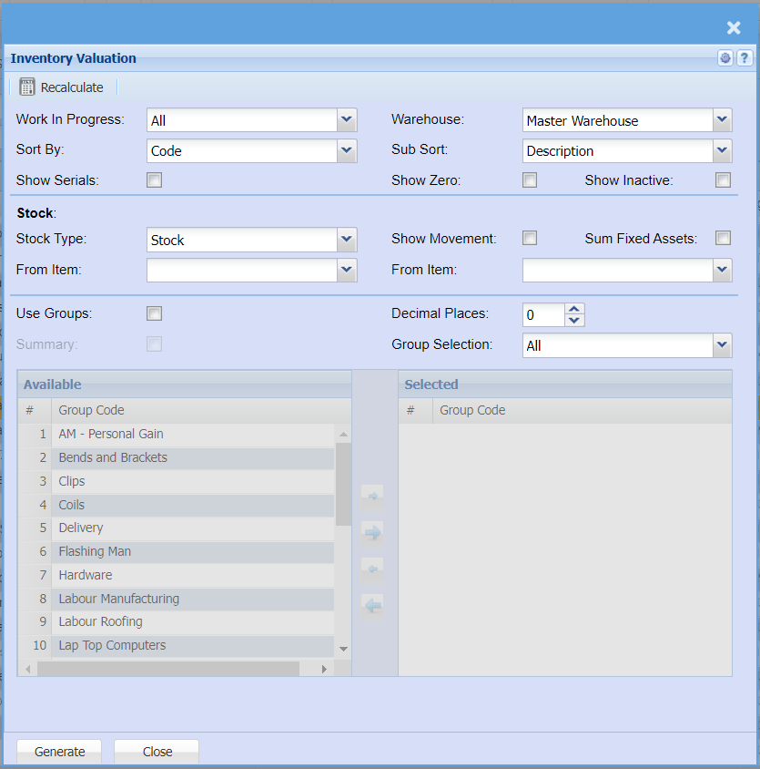Expand the Work In Progress dropdown

tap(347, 120)
